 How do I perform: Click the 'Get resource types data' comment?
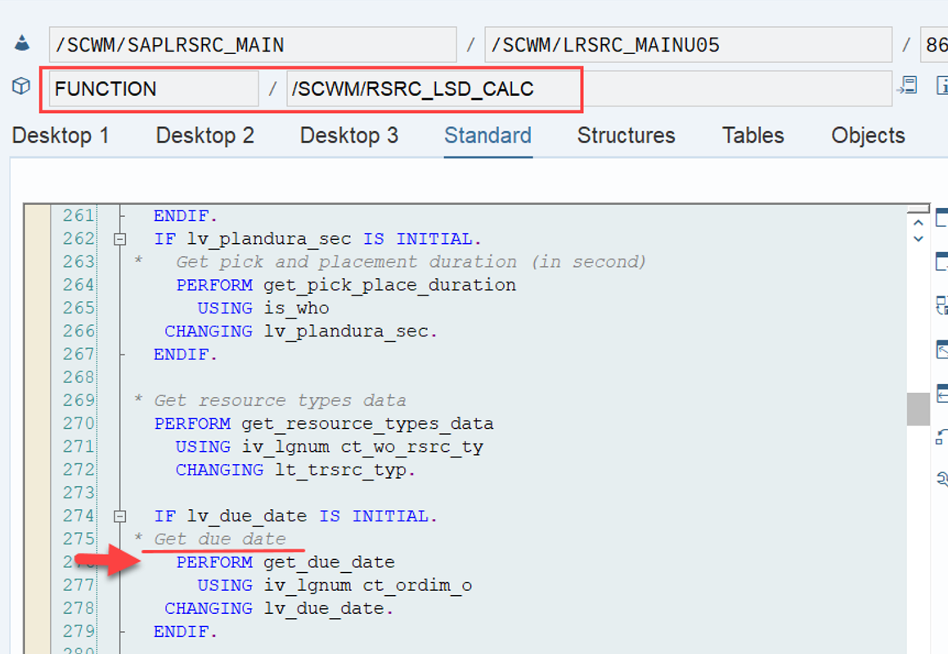pyautogui.click(x=280, y=400)
